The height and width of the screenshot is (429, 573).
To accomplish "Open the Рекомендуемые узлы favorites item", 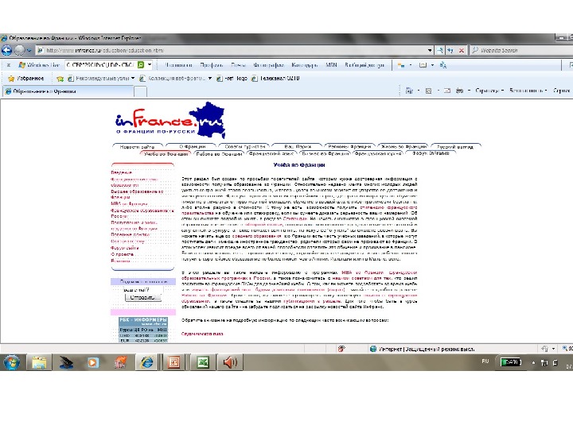I will pyautogui.click(x=101, y=78).
